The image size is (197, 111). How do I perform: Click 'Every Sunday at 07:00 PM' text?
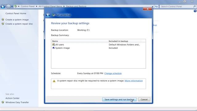click(90, 73)
